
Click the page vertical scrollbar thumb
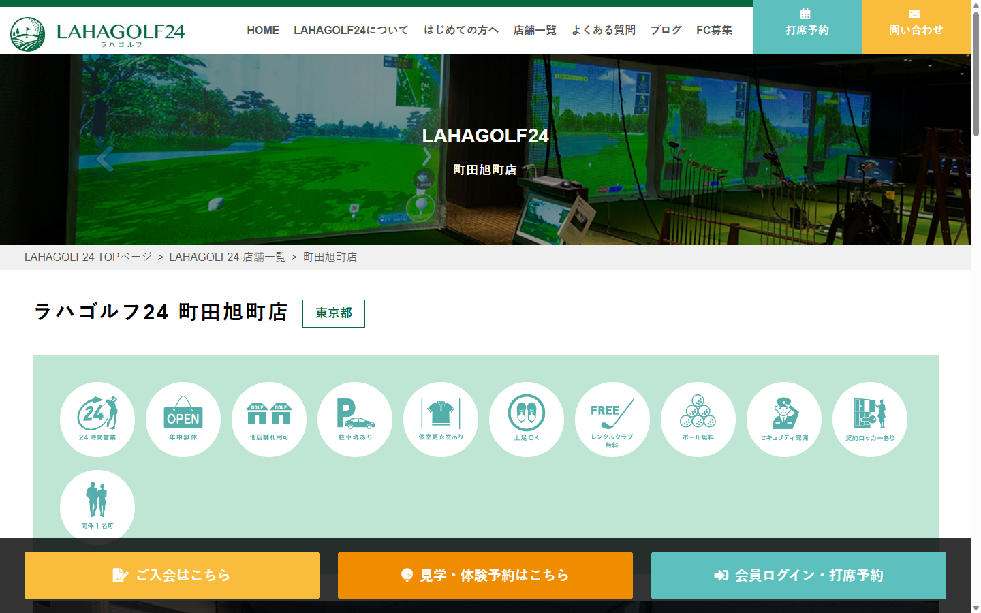click(x=976, y=73)
